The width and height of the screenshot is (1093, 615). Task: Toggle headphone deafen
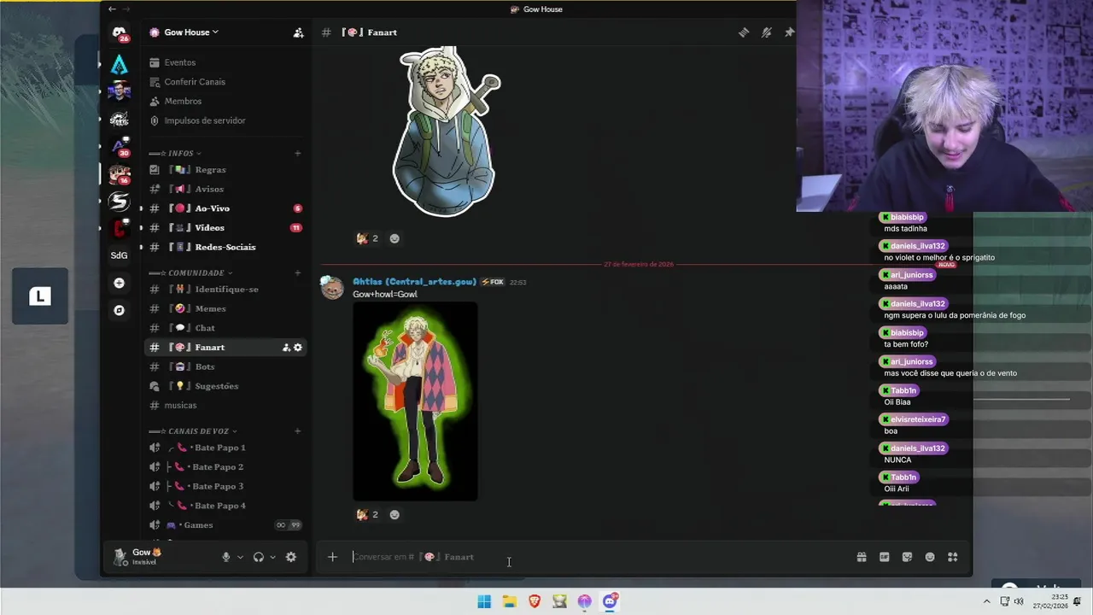coord(259,557)
